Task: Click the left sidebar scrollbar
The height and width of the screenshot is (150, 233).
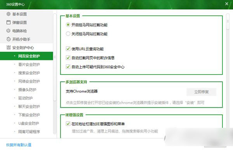Action: coord(55,57)
